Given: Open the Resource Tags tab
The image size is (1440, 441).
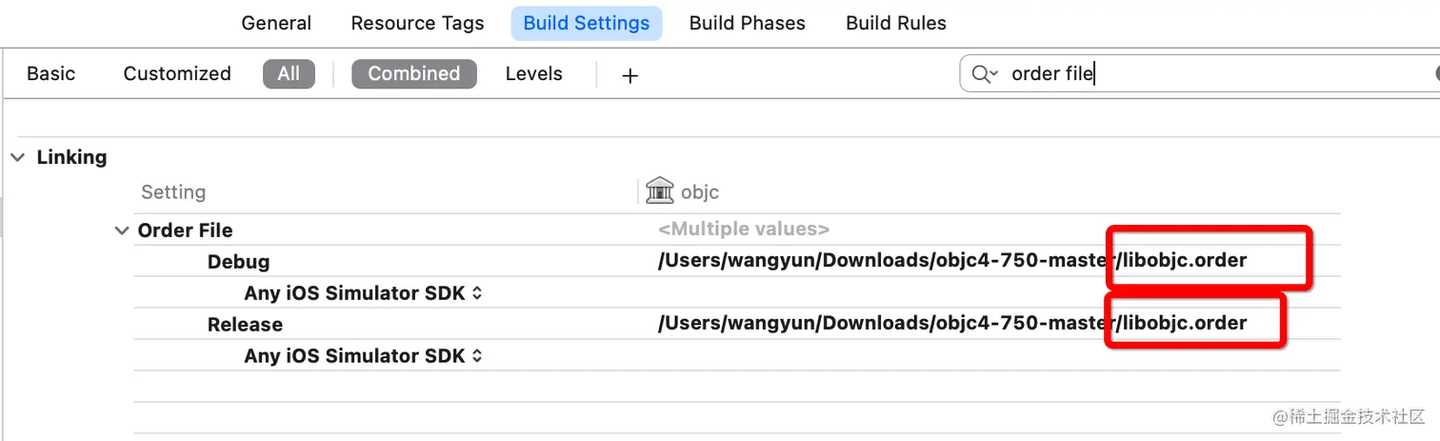Looking at the screenshot, I should [x=417, y=23].
